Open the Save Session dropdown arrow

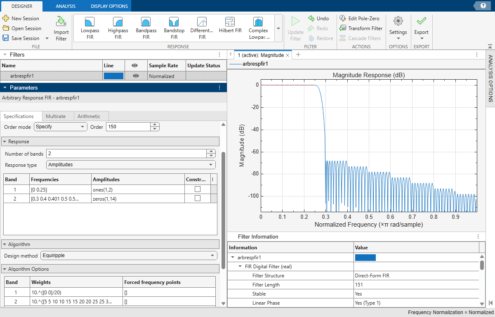47,38
